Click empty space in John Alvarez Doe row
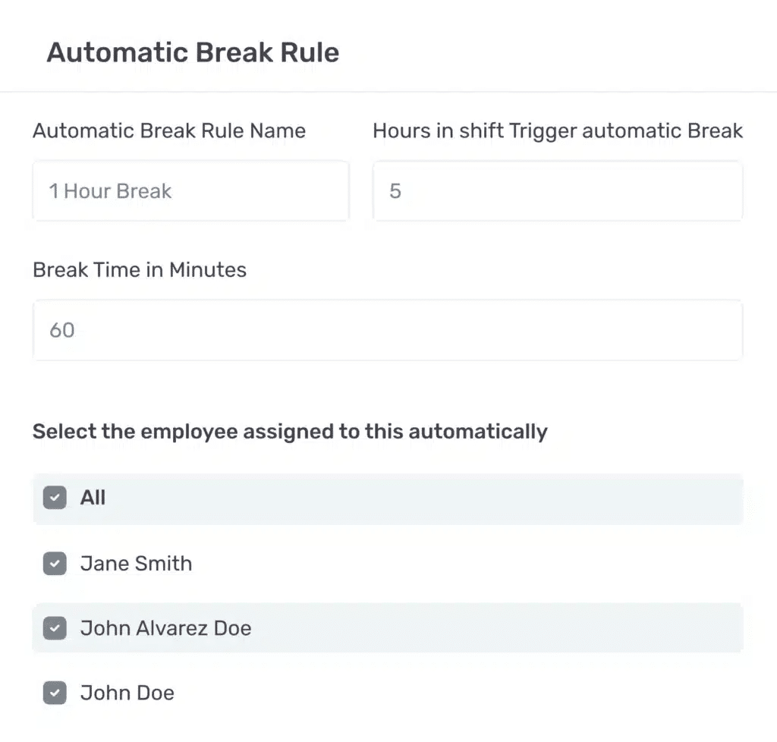 (x=495, y=627)
